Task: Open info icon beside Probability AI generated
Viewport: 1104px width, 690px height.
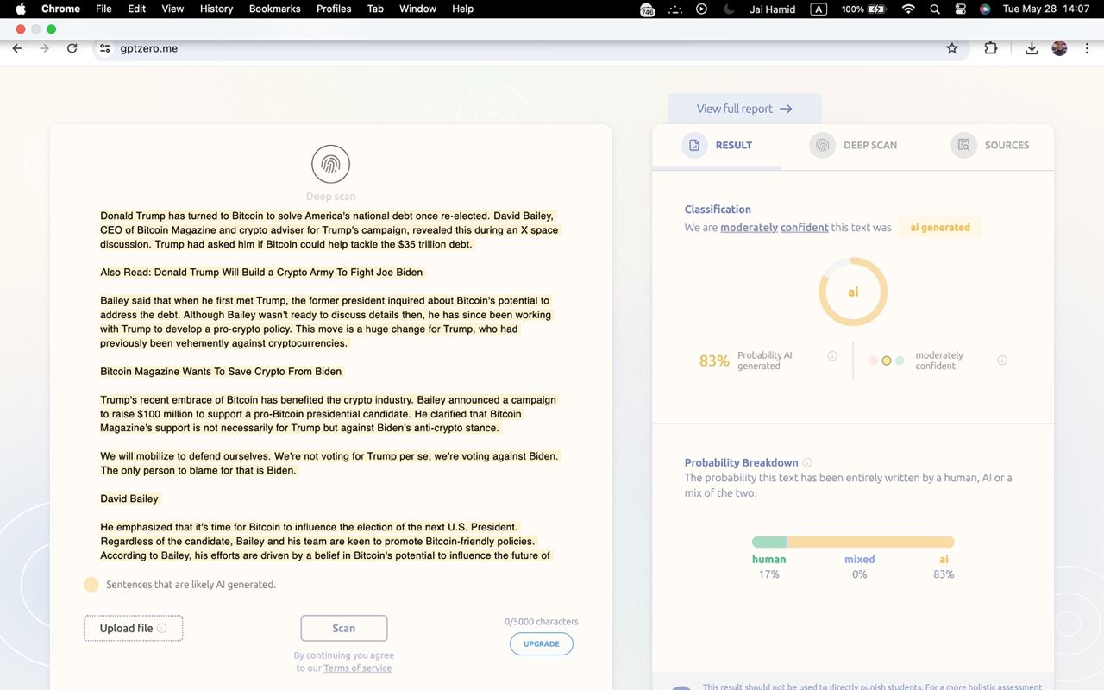Action: (832, 355)
